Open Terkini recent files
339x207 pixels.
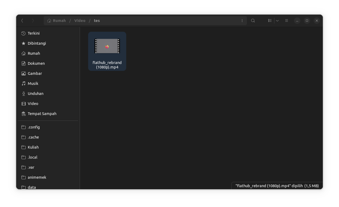click(x=48, y=33)
